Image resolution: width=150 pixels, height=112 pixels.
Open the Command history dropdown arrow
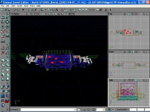pyautogui.click(x=75, y=110)
